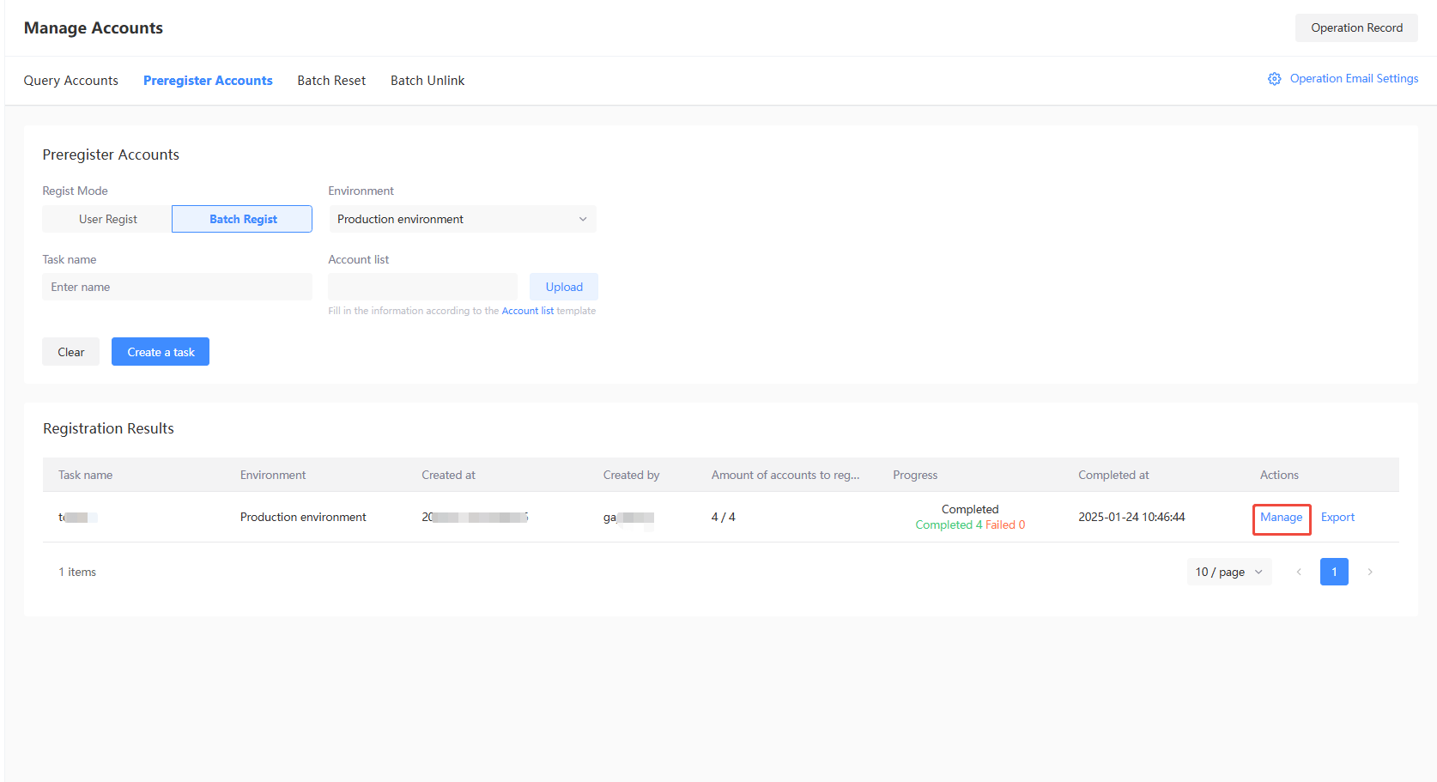The height and width of the screenshot is (782, 1437).
Task: Click the 1 items count text
Action: coord(77,573)
